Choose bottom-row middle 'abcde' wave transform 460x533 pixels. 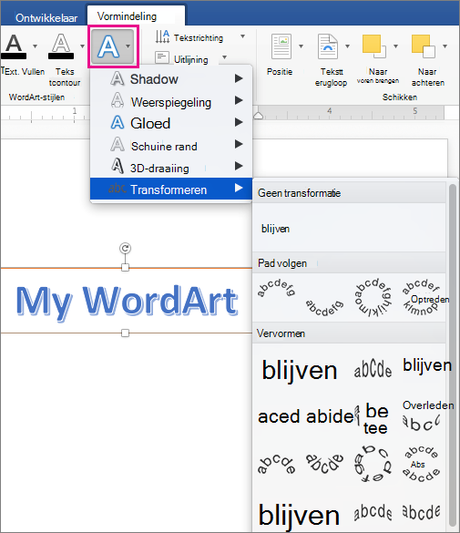[x=373, y=512]
